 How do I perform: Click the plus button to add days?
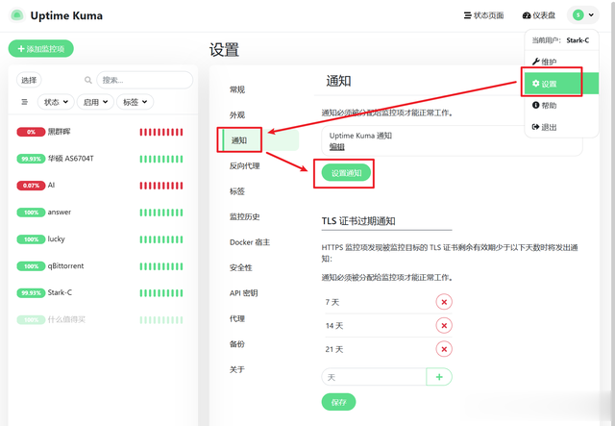click(439, 377)
